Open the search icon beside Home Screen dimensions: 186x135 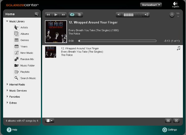point(36,14)
